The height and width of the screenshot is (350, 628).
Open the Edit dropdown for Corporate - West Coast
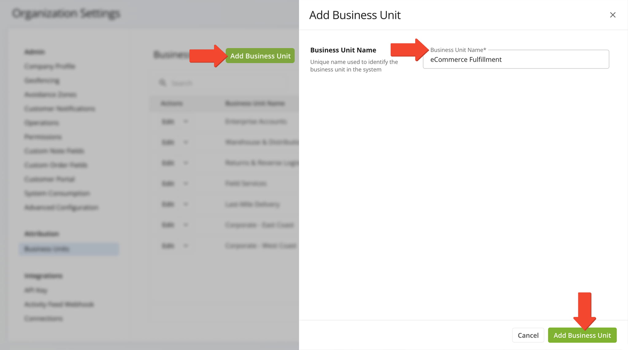(x=186, y=246)
